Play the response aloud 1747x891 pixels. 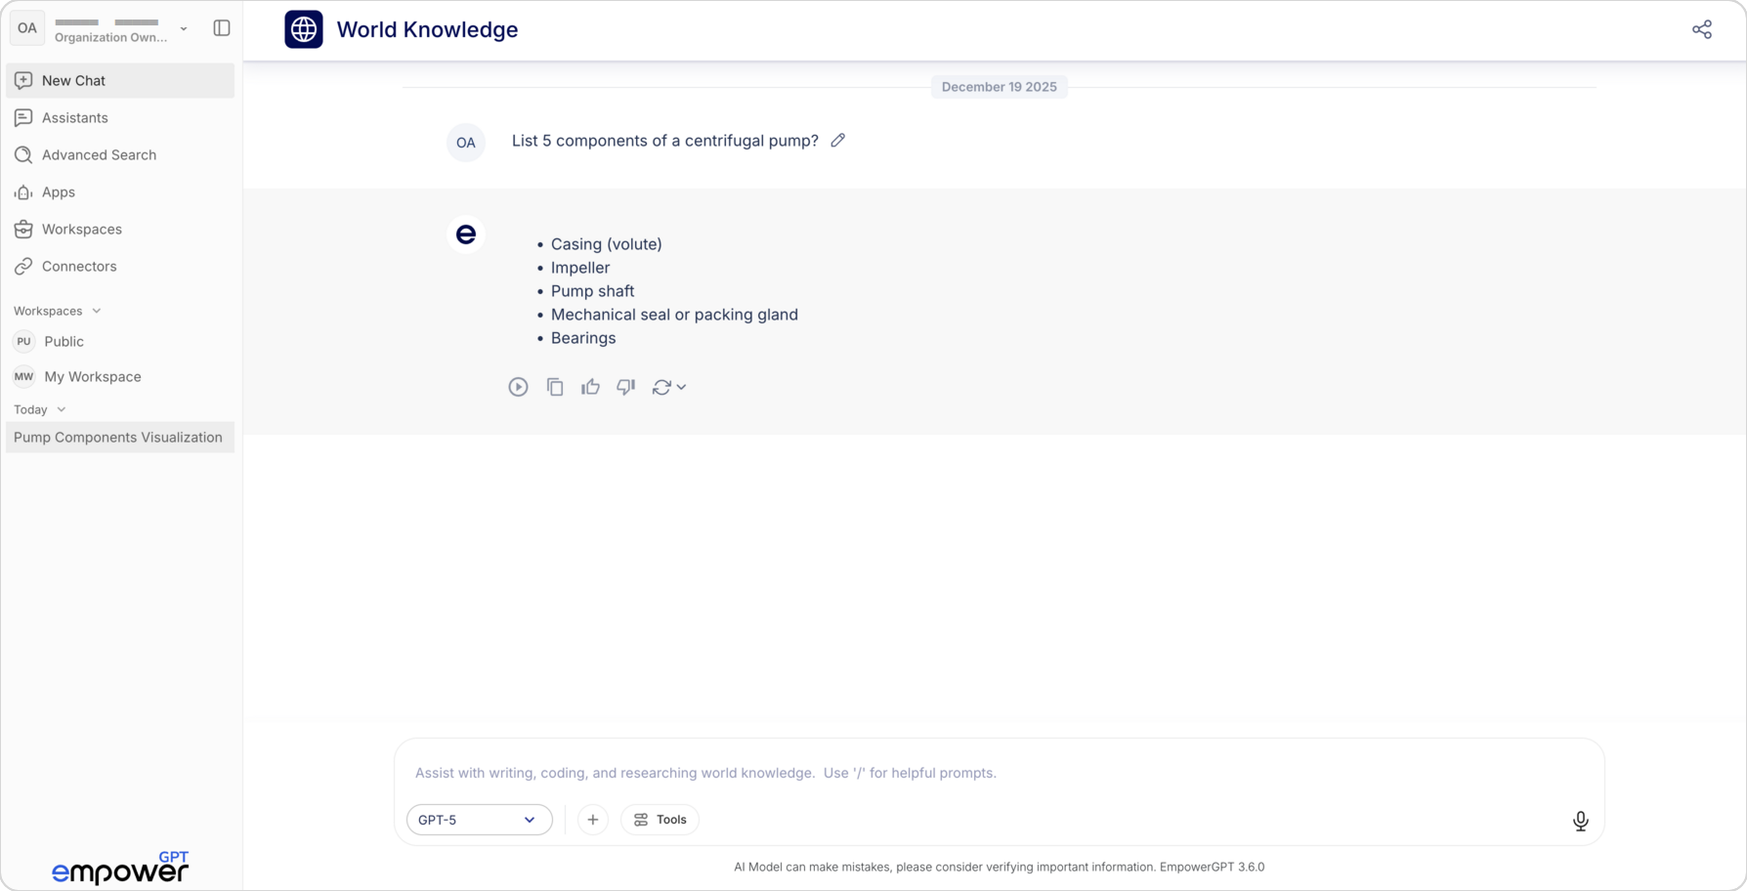(518, 387)
